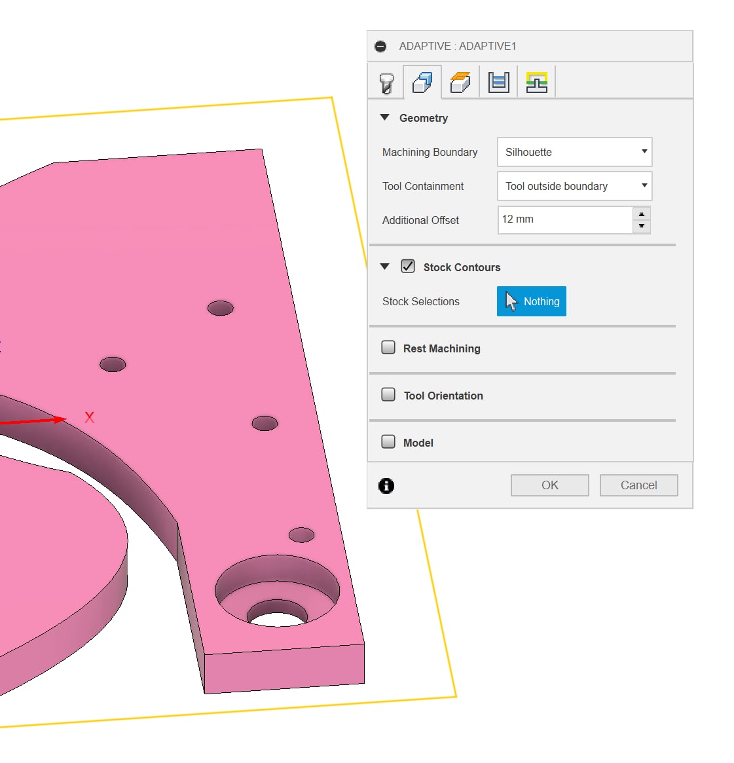Click the Additional Offset label

(420, 221)
